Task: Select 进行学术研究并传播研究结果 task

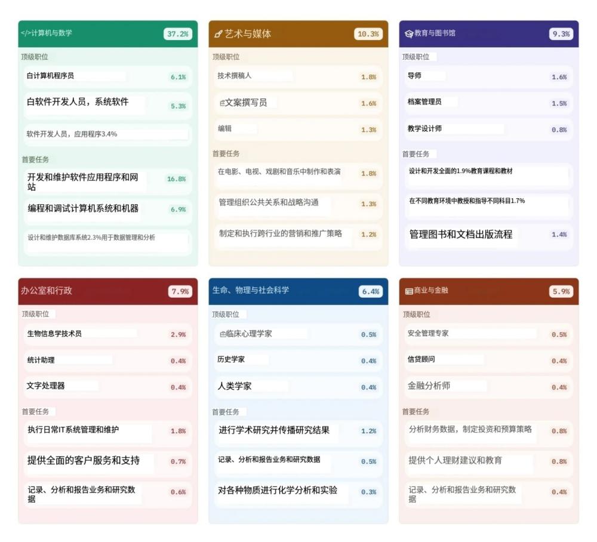Action: [x=298, y=433]
